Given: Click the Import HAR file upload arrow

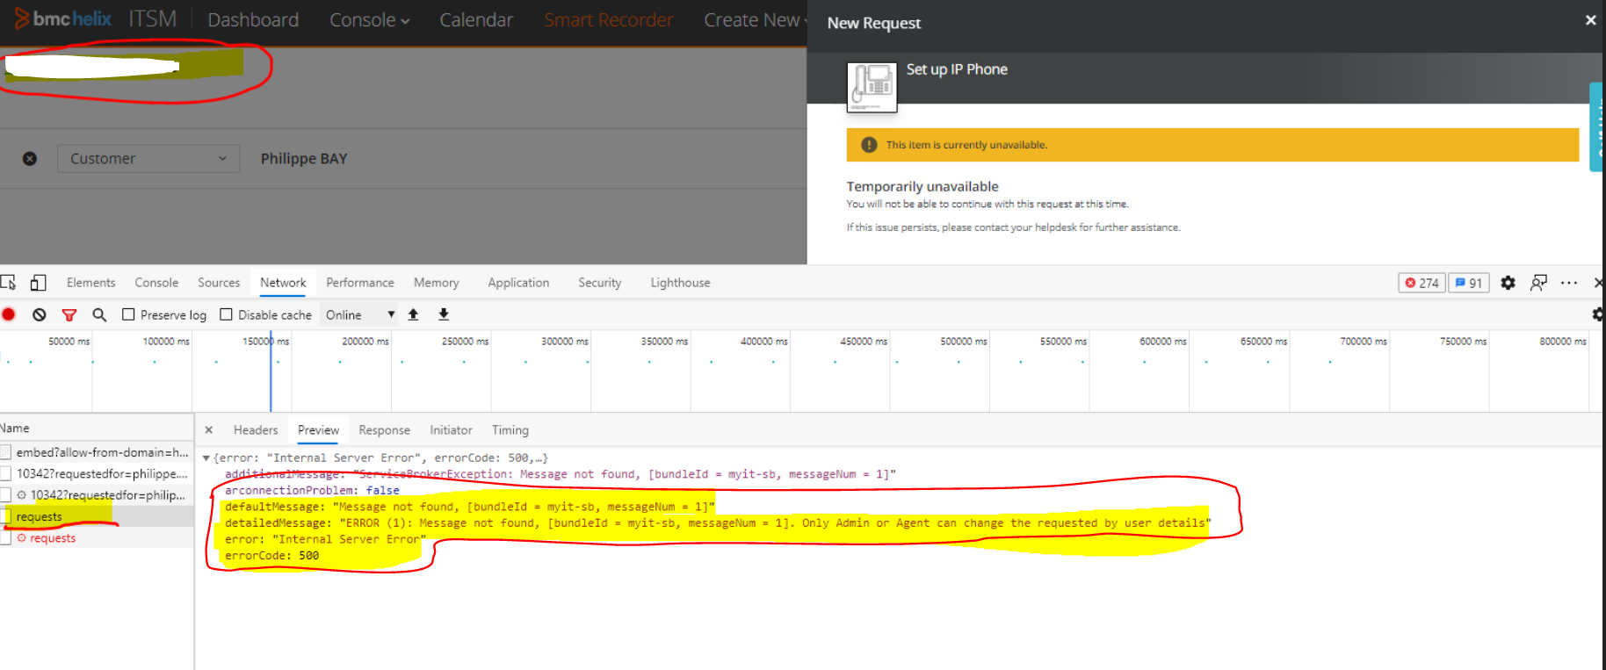Looking at the screenshot, I should (x=413, y=314).
